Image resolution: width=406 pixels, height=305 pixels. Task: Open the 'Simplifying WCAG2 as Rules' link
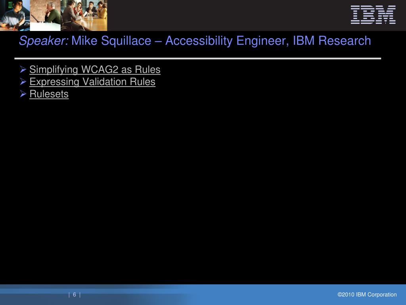click(x=95, y=69)
